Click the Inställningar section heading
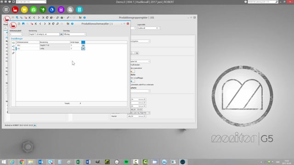294x165 pixels. point(17,38)
